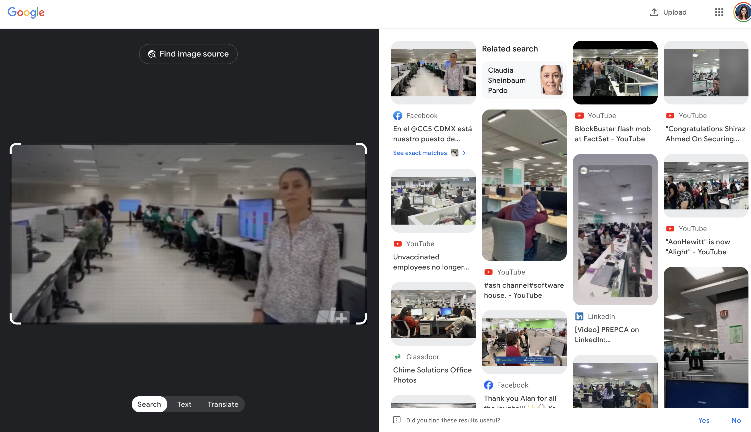Click the LinkedIn icon by PREPCA result
751x432 pixels.
(579, 316)
